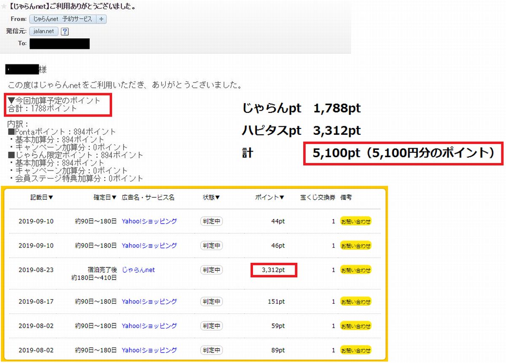Click 判定中 status in the 46pt row

pyautogui.click(x=211, y=246)
